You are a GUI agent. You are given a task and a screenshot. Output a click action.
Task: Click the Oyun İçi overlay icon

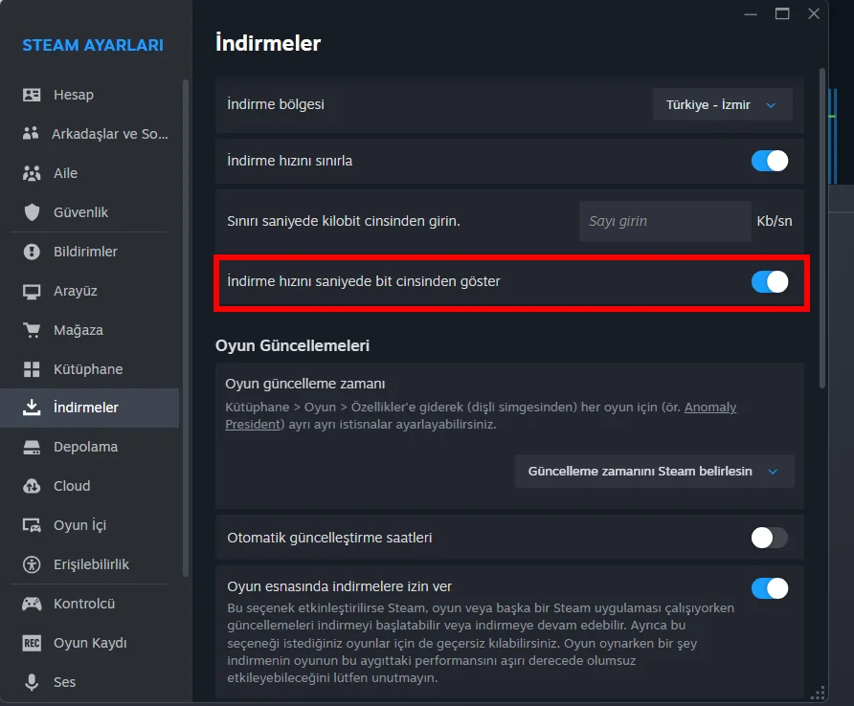tap(32, 525)
